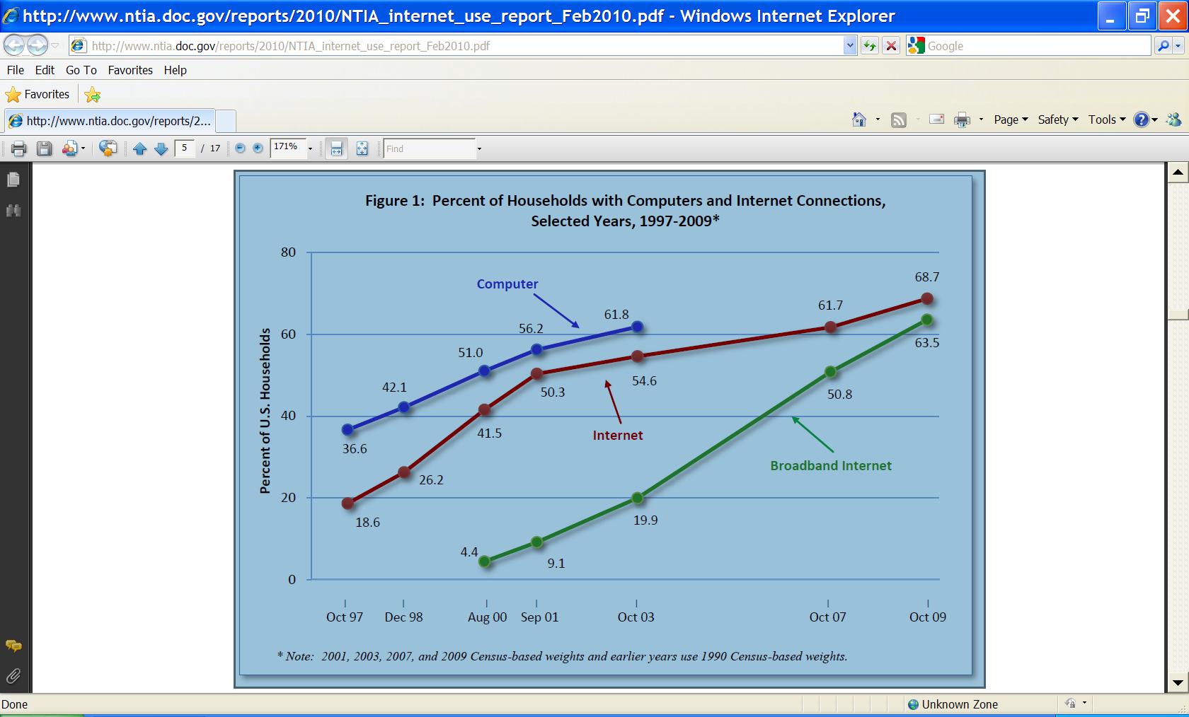This screenshot has width=1189, height=717.
Task: Open the Safety menu
Action: pyautogui.click(x=1058, y=119)
